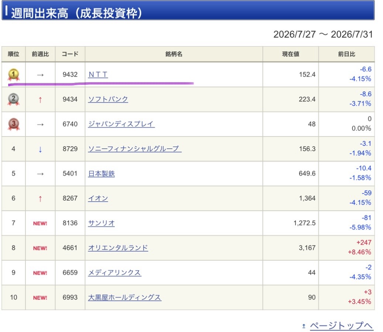
Task: Click the code 9434 cell
Action: click(70, 99)
